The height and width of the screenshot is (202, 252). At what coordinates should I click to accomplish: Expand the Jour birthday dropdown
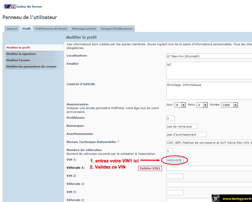pyautogui.click(x=180, y=105)
